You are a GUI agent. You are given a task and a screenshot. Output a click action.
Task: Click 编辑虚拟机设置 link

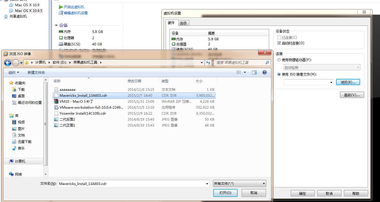coord(75,13)
